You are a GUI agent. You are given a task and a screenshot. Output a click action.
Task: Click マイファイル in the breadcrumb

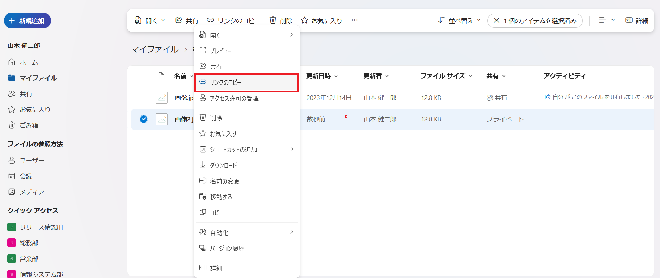155,49
